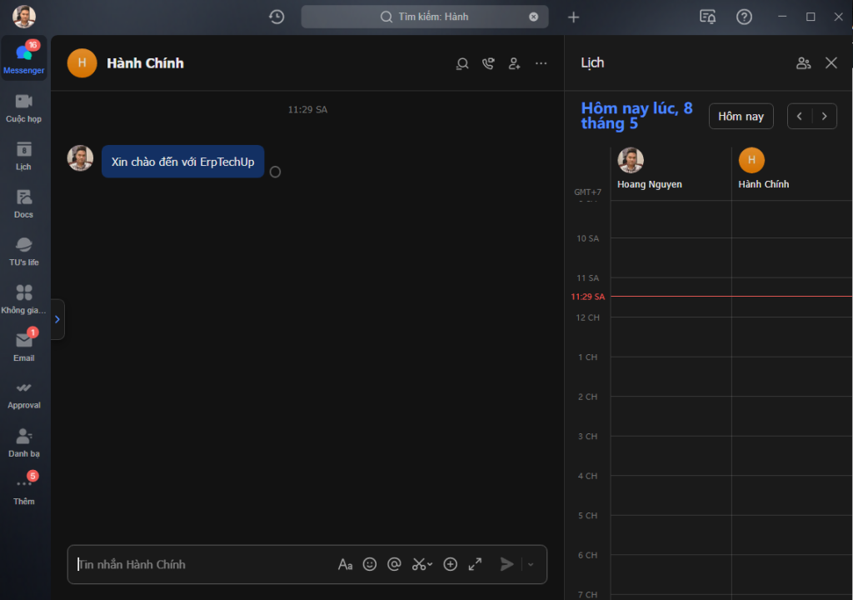Viewport: 853px width, 600px height.
Task: Click the Hôm nay button
Action: click(x=741, y=116)
